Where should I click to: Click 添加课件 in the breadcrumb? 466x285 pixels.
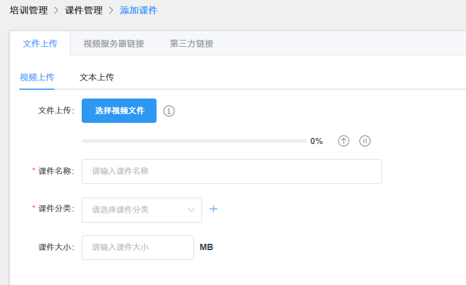pos(138,11)
